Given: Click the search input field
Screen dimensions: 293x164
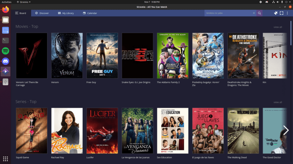Looking at the screenshot, I should (228, 13).
